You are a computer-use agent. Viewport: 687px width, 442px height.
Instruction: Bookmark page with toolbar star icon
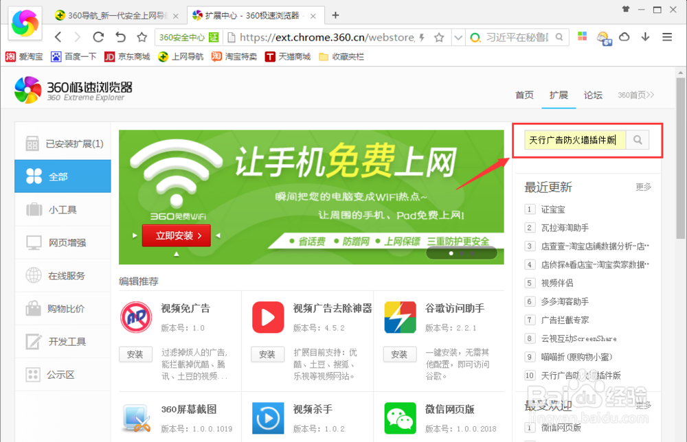click(142, 37)
